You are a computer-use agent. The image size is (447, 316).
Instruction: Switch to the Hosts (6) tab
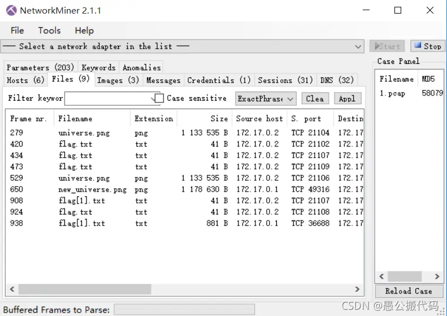[x=25, y=80]
